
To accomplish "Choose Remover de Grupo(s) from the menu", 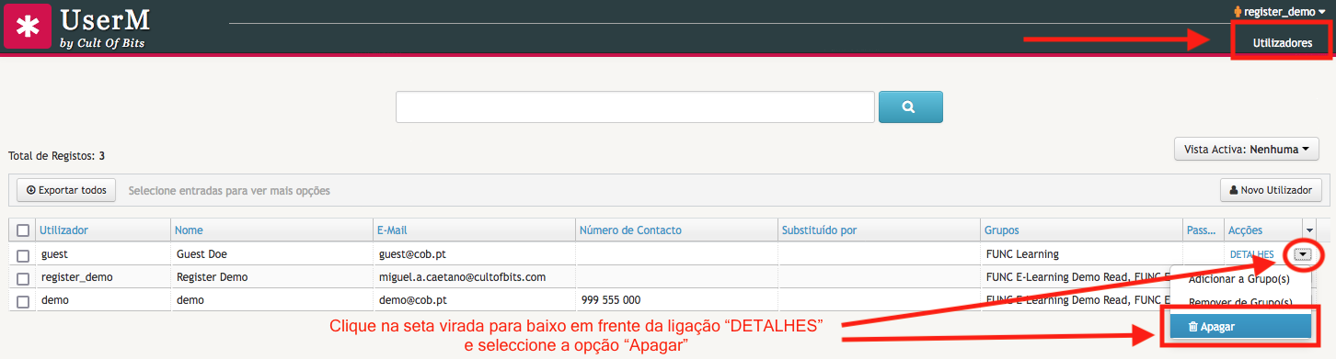I will click(1239, 302).
